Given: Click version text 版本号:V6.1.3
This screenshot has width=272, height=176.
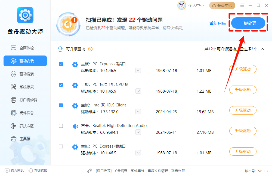Looking at the screenshot, I should [x=256, y=171].
